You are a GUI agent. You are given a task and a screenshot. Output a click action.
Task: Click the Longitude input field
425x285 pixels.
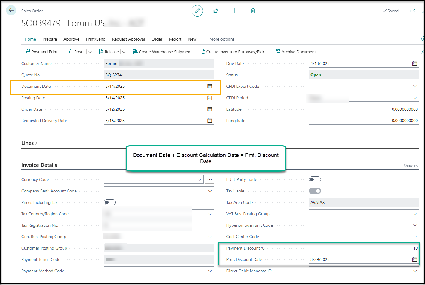pos(364,121)
